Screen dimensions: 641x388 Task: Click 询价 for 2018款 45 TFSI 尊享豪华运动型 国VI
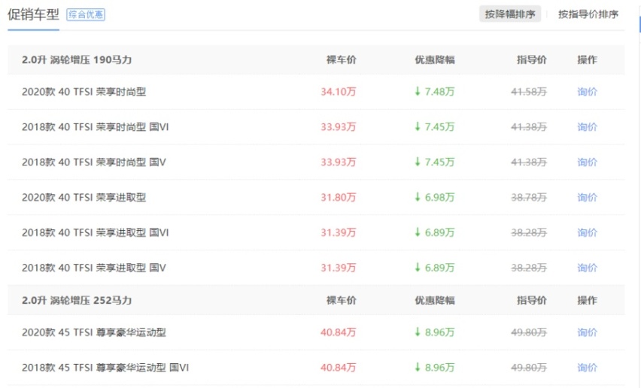click(587, 367)
